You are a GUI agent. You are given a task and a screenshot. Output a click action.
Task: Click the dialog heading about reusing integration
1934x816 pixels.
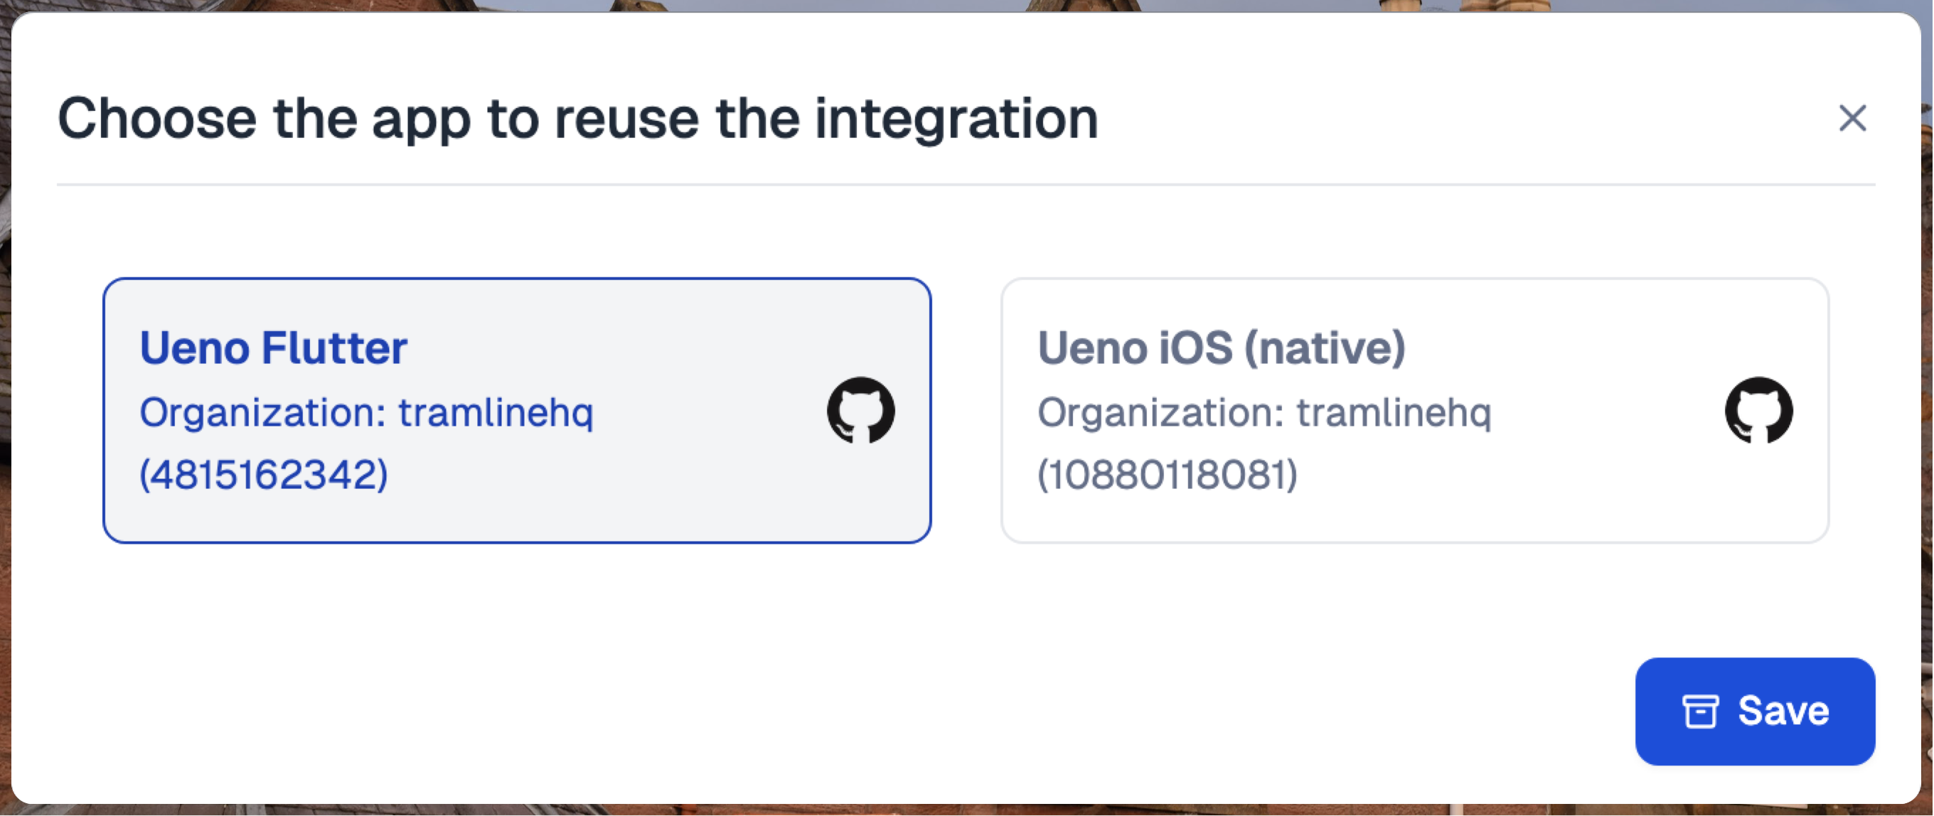click(x=578, y=118)
